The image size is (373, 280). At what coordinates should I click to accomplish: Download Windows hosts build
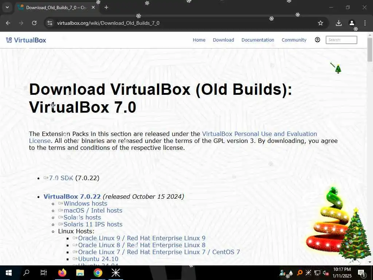[x=85, y=203]
